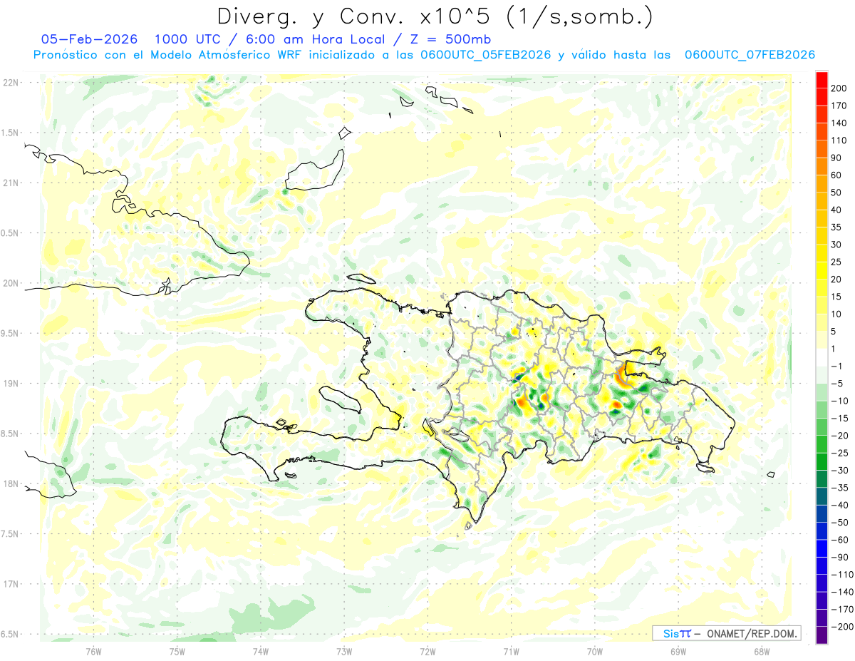Click the valid-until time "0600UTC_07FEB2026"
Viewport: 855px width, 661px height.
750,55
